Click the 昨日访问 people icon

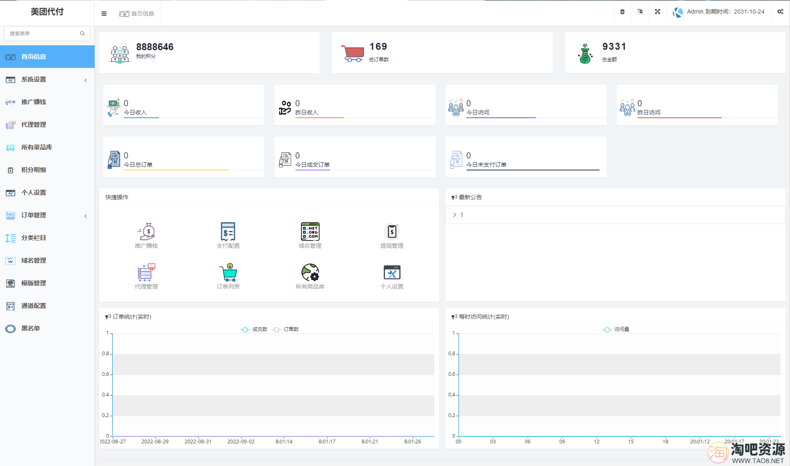coord(627,107)
